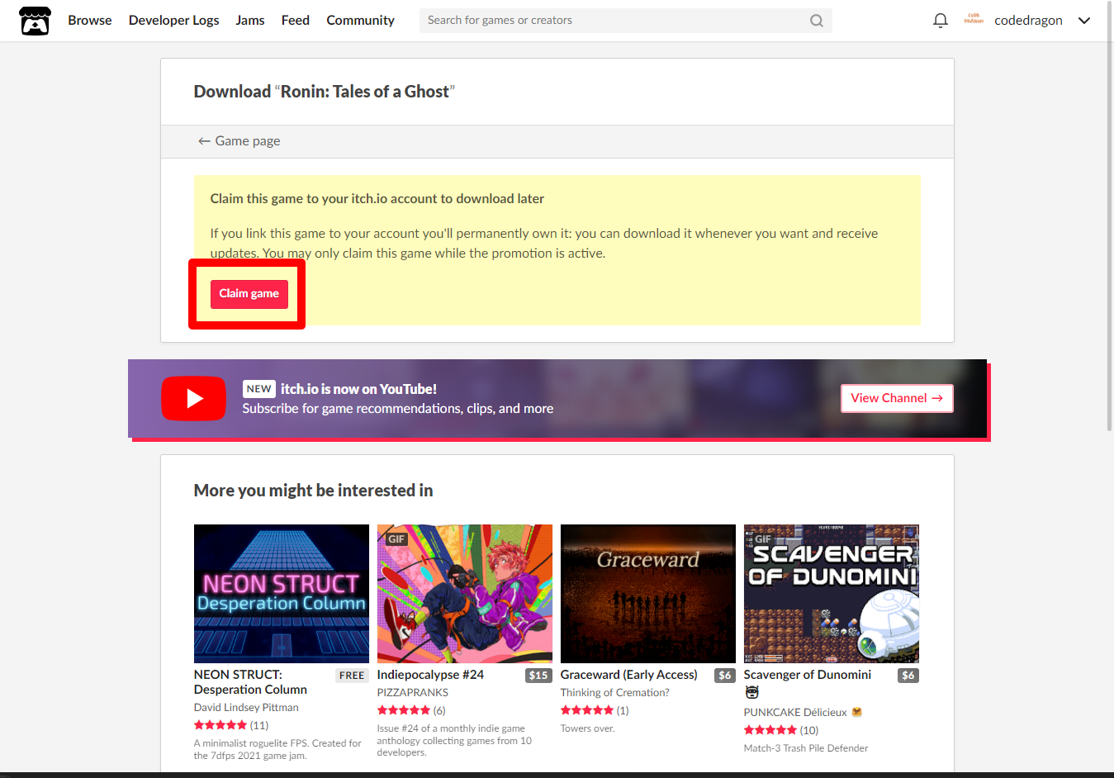This screenshot has height=778, width=1114.
Task: Click the FREE price tag on NEON STRUCT
Action: click(x=352, y=676)
